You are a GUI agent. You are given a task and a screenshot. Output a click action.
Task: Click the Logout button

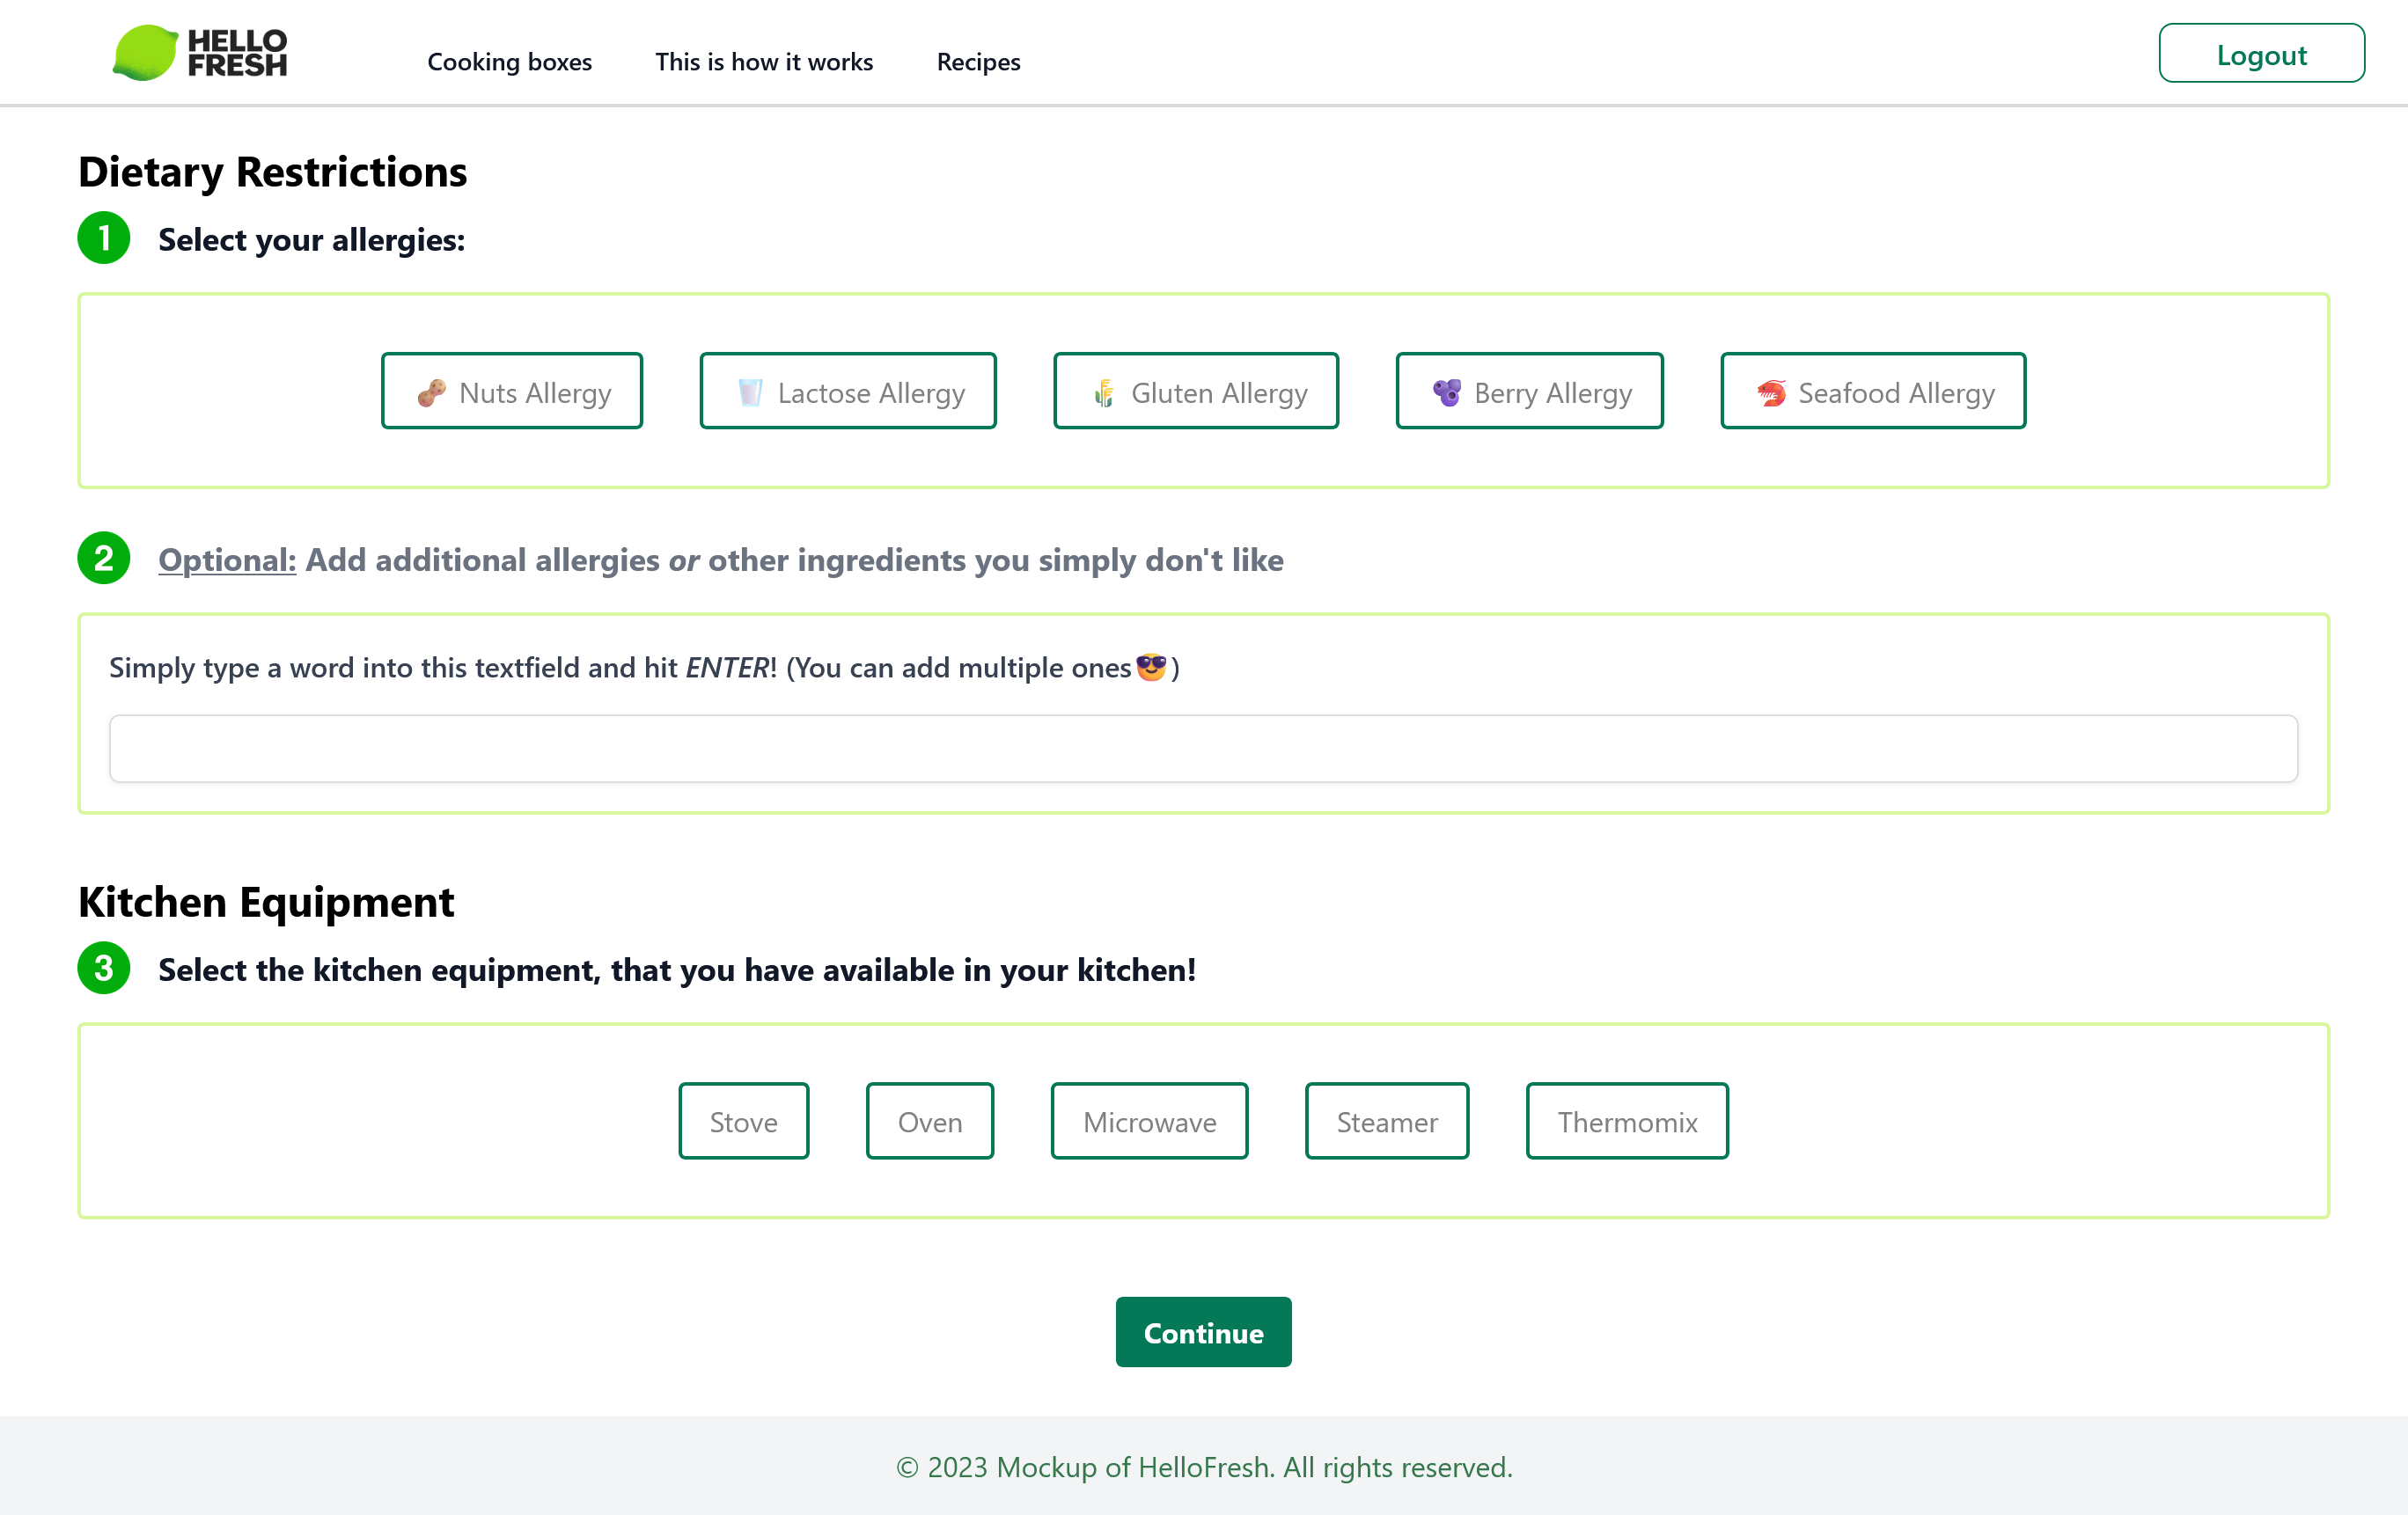(x=2261, y=54)
